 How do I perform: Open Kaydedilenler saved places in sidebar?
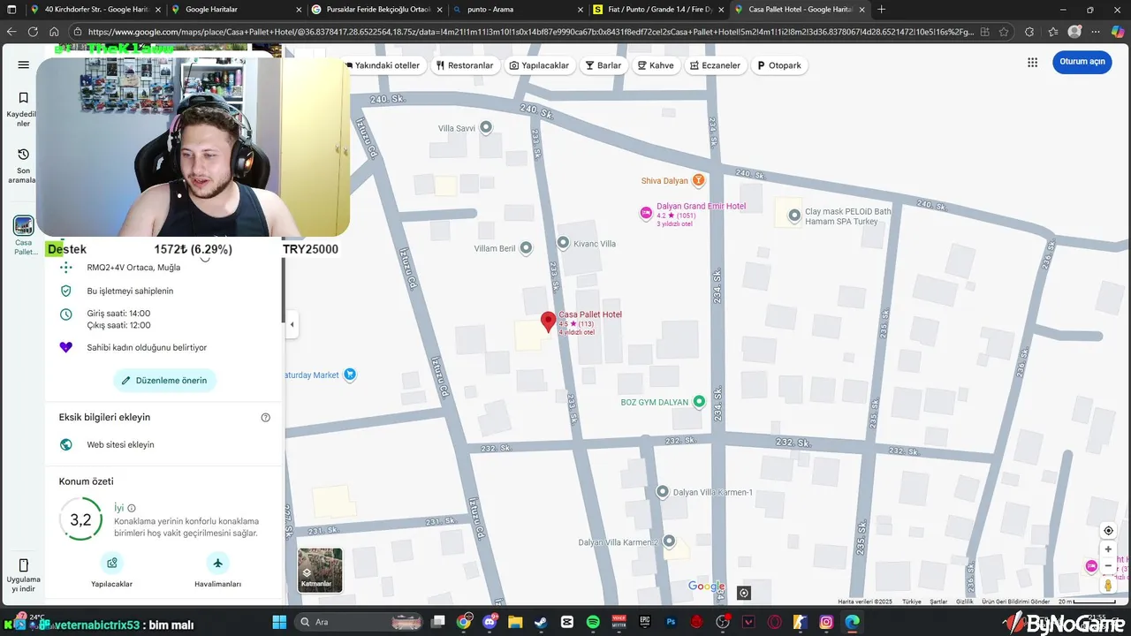click(x=23, y=107)
